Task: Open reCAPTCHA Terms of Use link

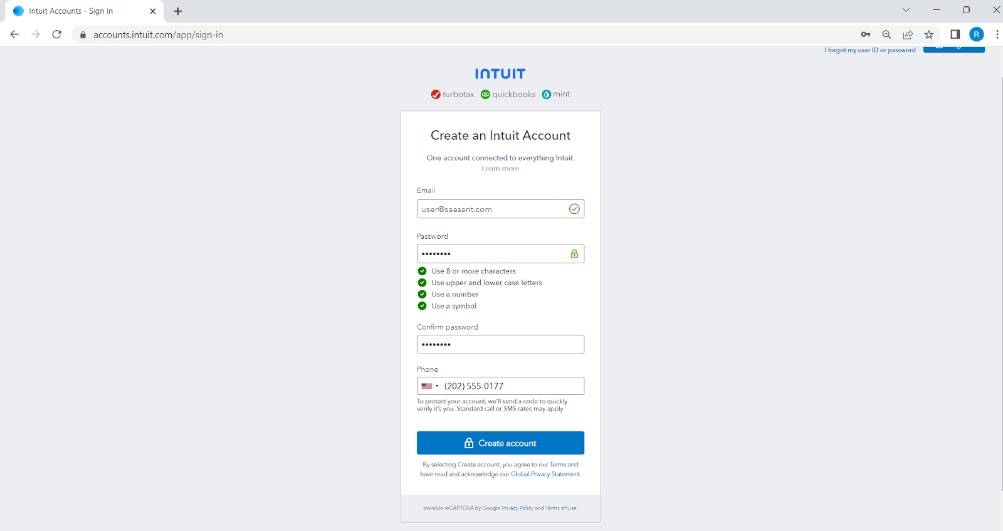Action: pos(561,508)
